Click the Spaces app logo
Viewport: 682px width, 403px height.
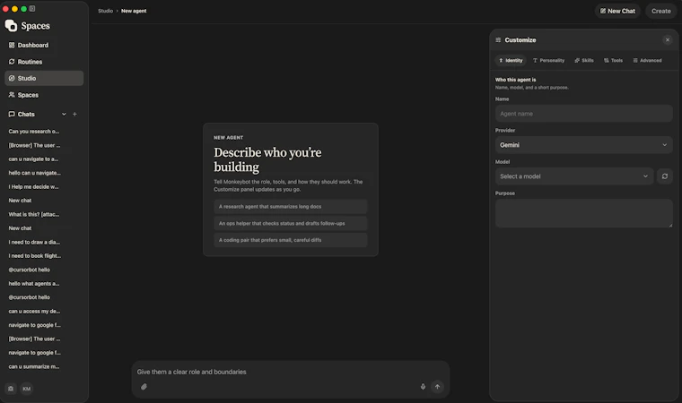click(11, 26)
